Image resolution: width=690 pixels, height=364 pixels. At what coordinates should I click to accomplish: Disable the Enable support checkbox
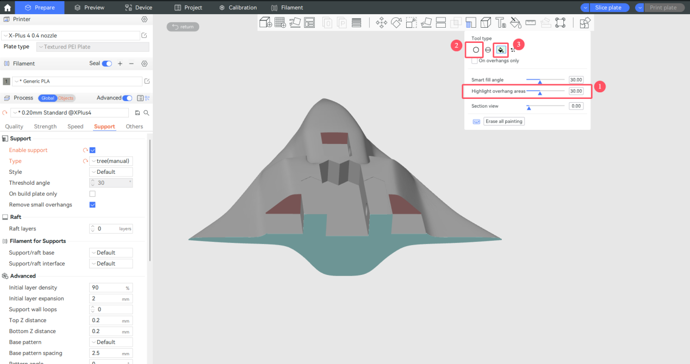92,150
